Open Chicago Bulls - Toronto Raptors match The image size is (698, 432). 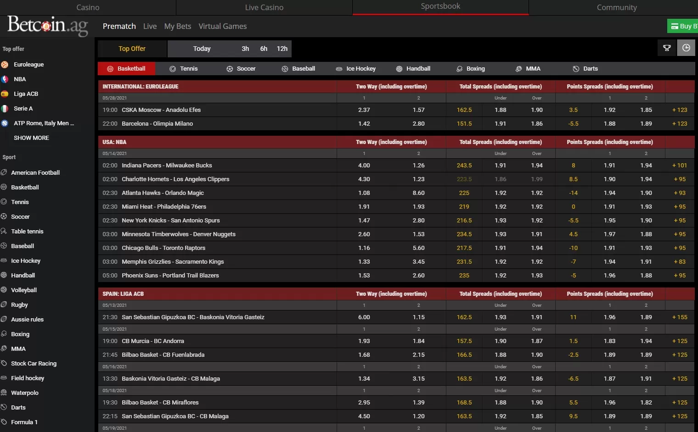(x=163, y=248)
